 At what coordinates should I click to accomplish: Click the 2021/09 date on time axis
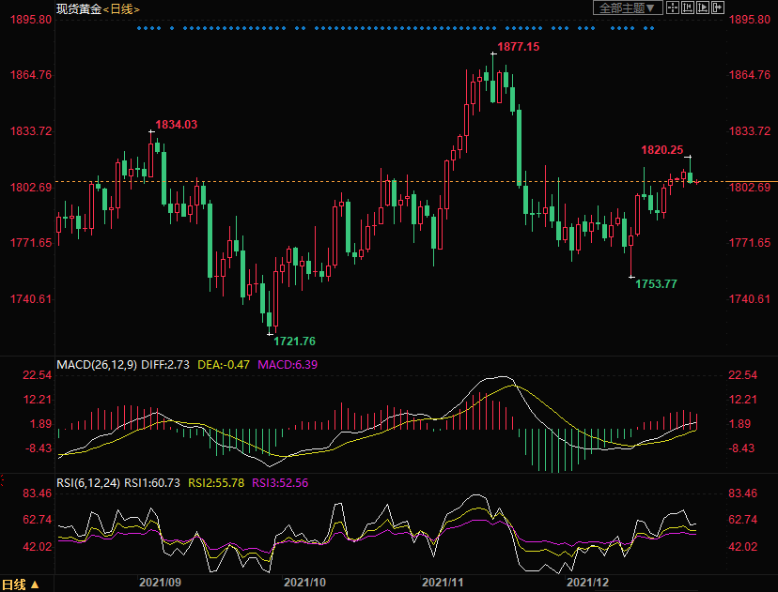160,583
